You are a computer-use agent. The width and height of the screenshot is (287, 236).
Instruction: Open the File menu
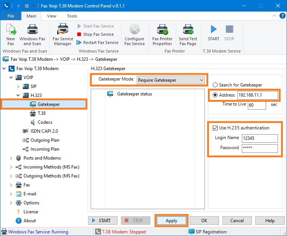(11, 16)
